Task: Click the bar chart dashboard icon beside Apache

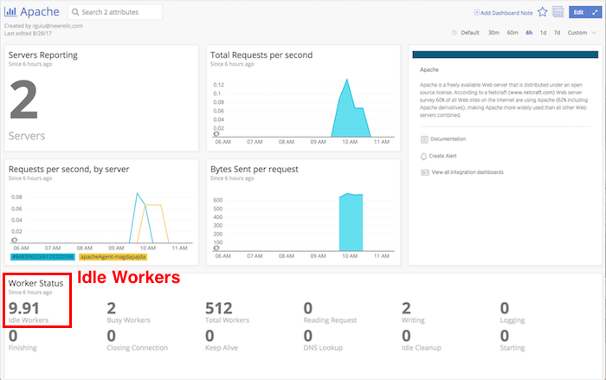Action: [10, 11]
